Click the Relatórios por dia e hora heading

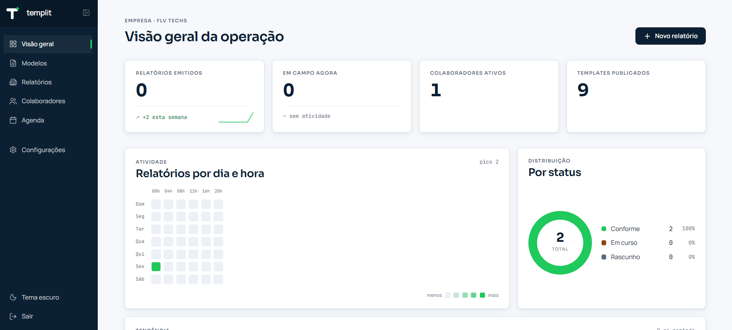(x=200, y=174)
